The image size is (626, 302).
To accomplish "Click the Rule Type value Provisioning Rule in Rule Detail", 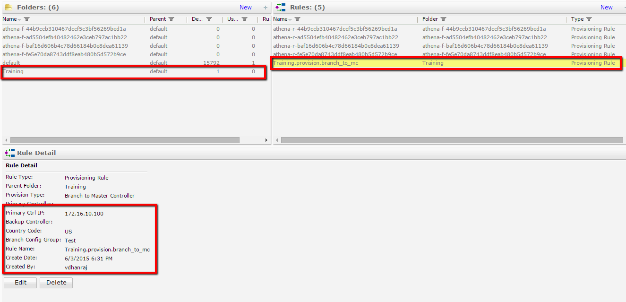I will [x=86, y=178].
